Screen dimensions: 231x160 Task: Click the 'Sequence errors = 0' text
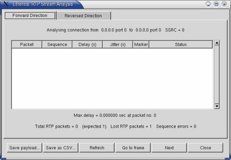coord(176,126)
